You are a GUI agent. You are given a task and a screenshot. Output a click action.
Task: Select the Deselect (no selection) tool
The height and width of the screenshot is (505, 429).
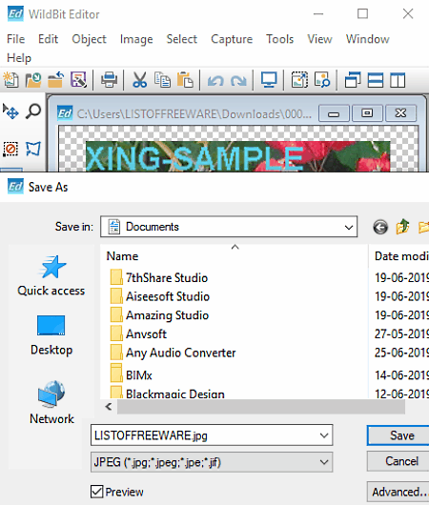pyautogui.click(x=10, y=149)
